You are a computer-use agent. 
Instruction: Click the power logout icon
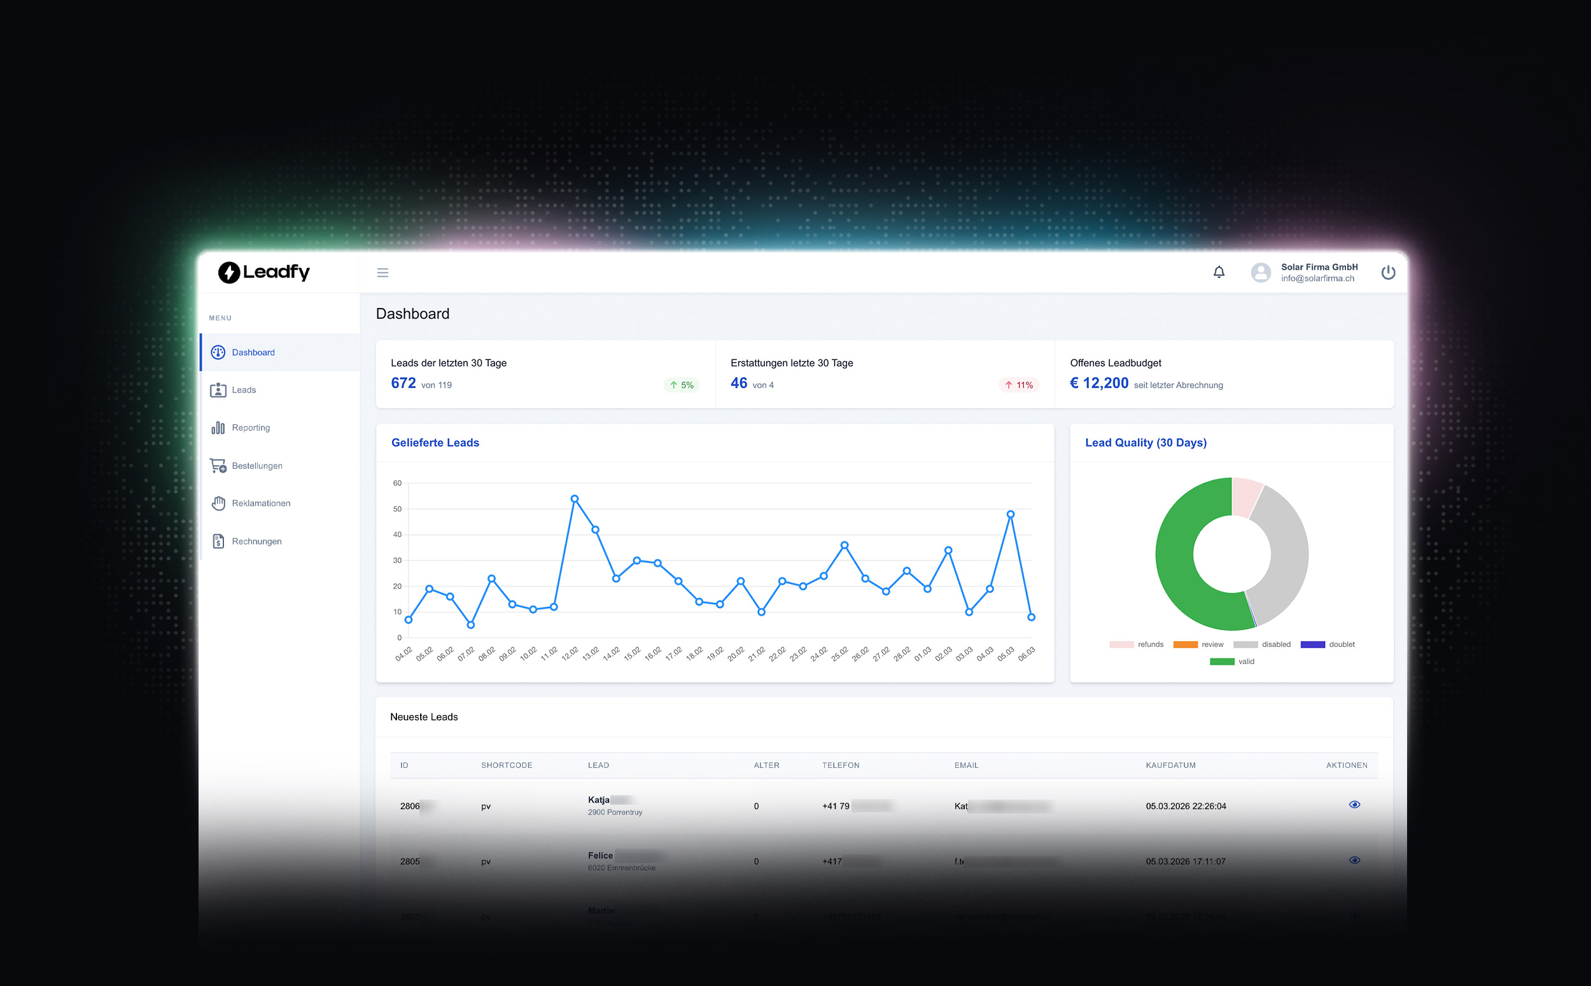coord(1388,273)
